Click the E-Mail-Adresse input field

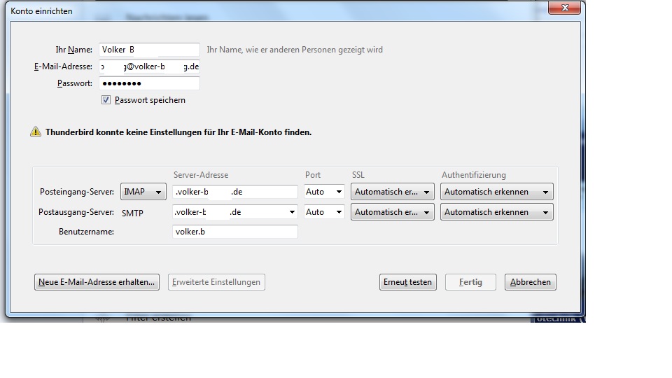[x=149, y=66]
